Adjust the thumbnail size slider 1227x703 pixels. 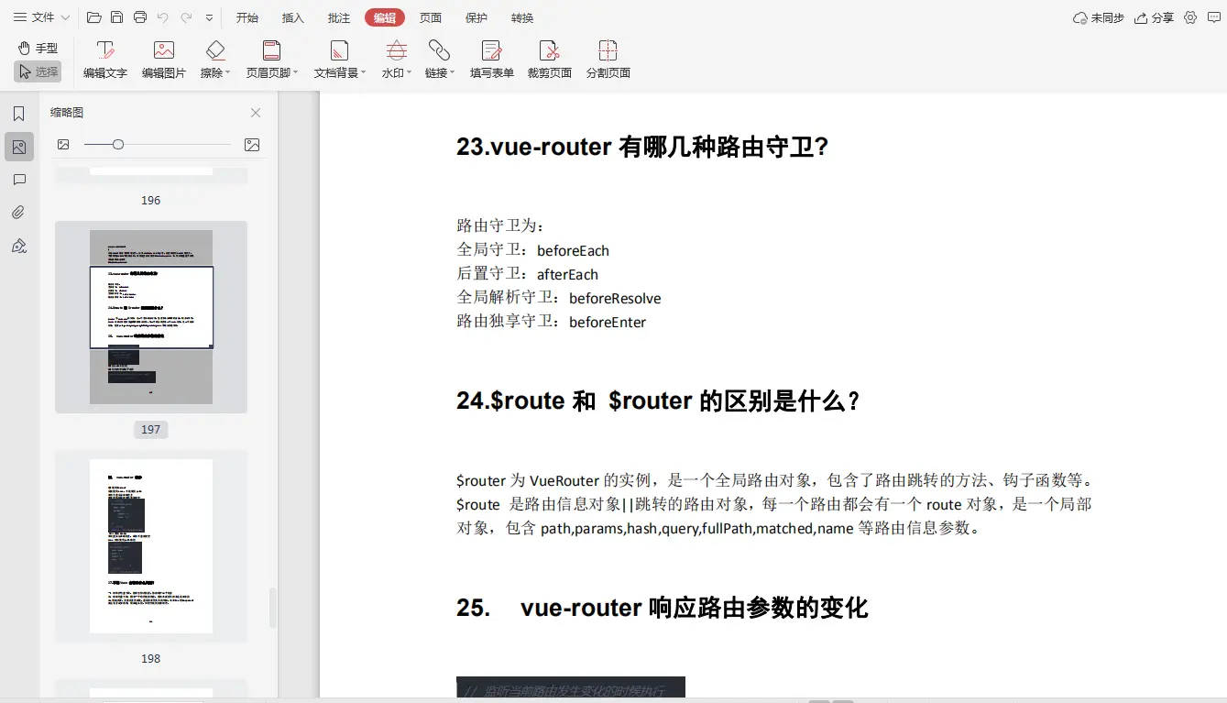point(118,144)
